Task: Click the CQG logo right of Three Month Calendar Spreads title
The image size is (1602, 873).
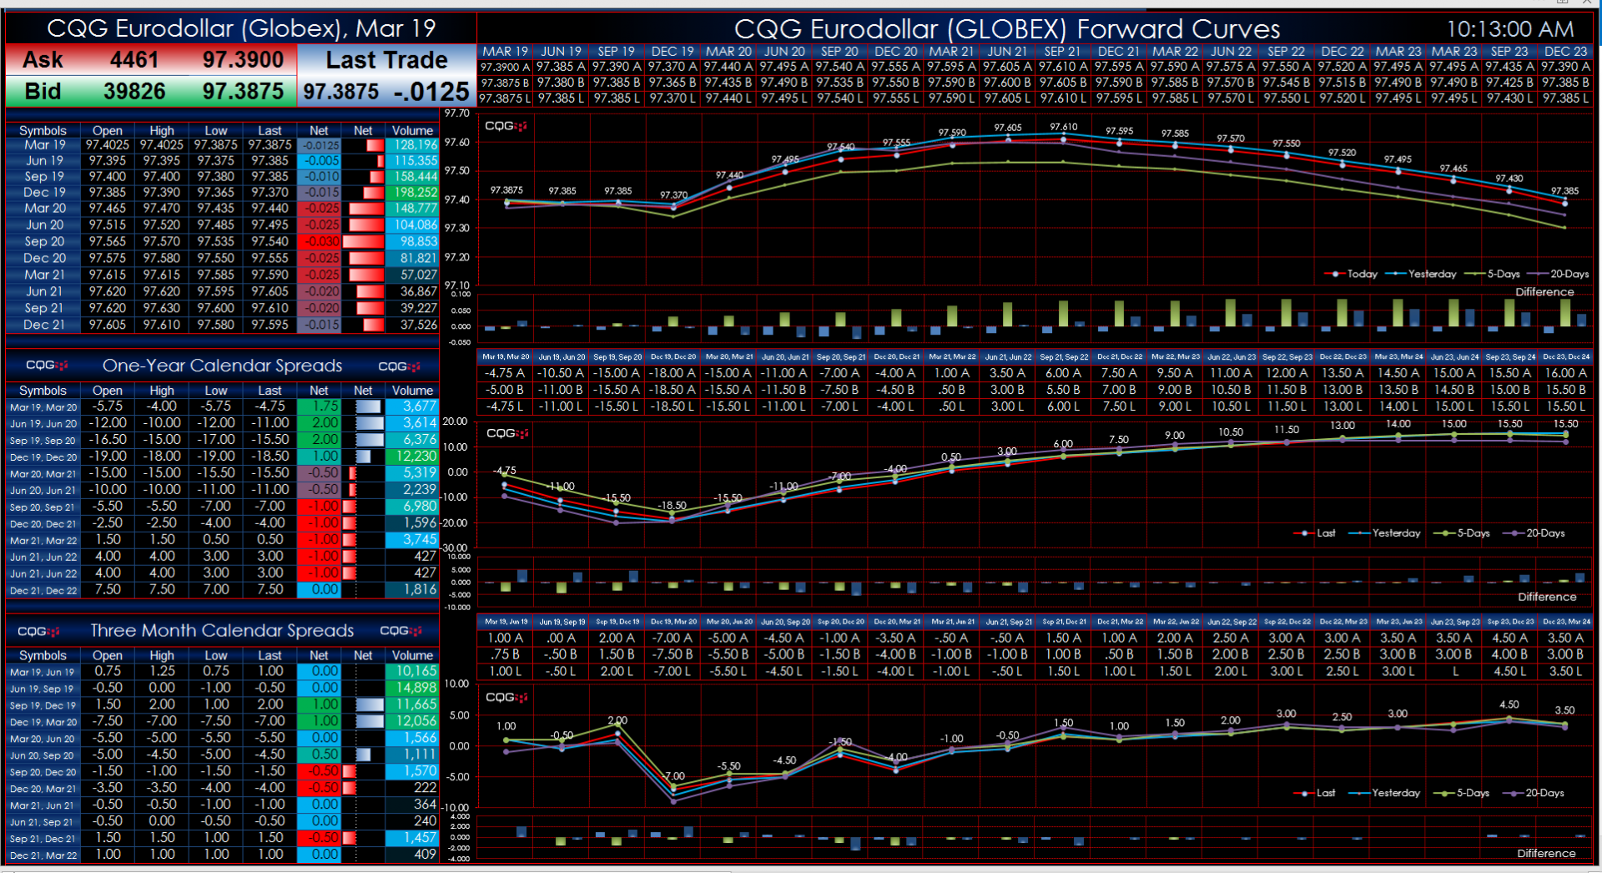Action: (x=401, y=631)
